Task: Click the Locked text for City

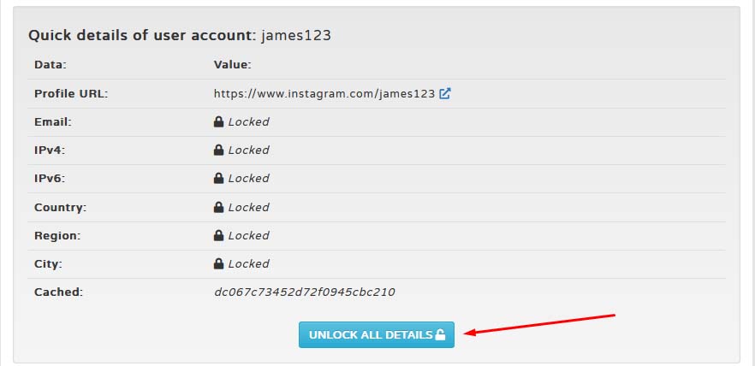Action: pyautogui.click(x=248, y=263)
